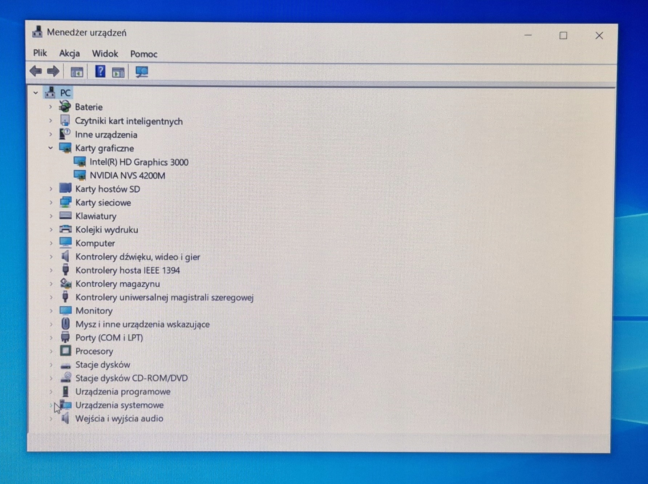Select the NVIDIA NVS 4200M adapter icon
This screenshot has height=484, width=648.
click(x=80, y=175)
